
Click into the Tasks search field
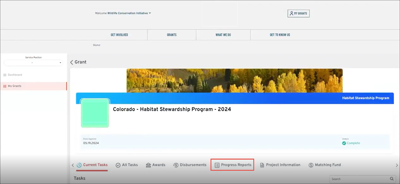coord(359,179)
